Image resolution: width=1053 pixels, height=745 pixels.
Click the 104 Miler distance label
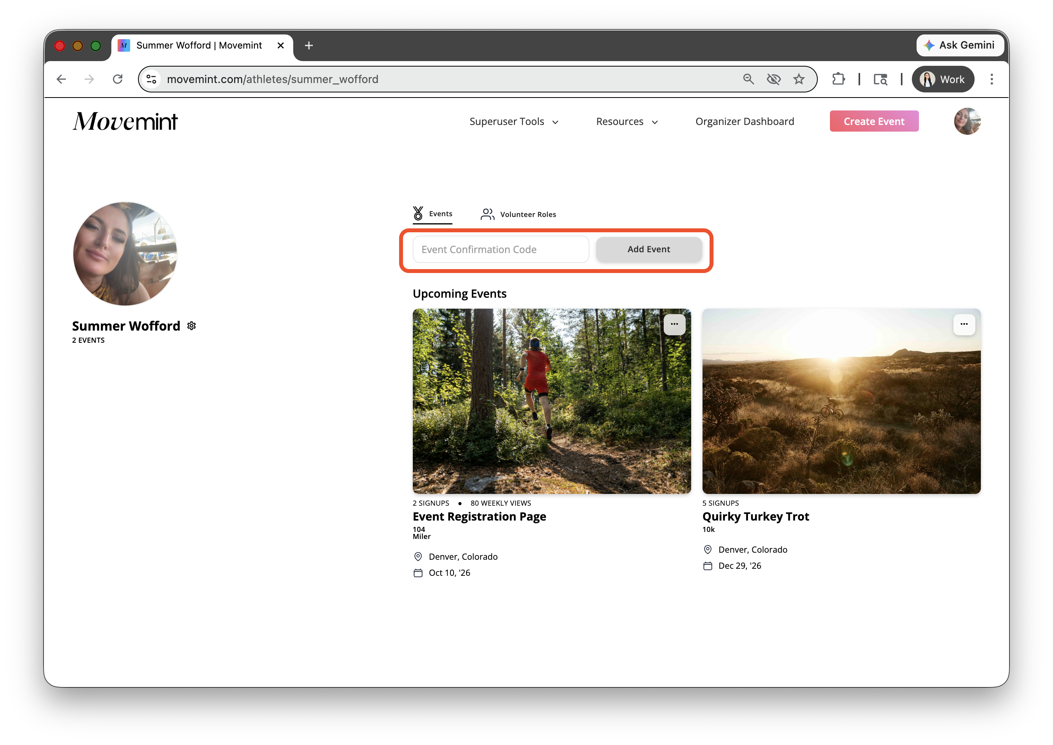pos(421,533)
